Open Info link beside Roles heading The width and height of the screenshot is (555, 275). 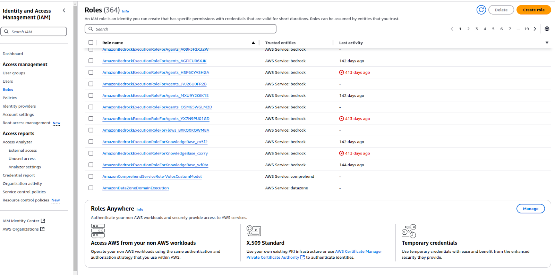tap(126, 11)
